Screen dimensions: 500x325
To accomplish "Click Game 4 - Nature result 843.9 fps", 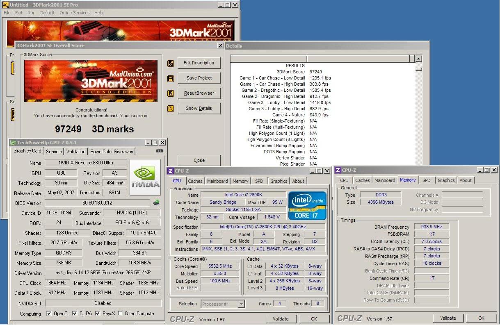I will 319,115.
